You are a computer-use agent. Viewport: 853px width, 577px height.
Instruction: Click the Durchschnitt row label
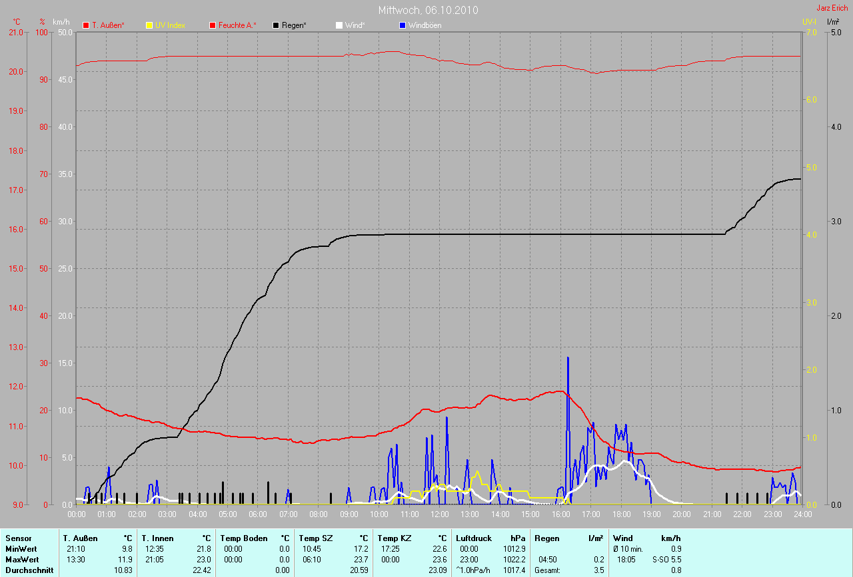(29, 570)
